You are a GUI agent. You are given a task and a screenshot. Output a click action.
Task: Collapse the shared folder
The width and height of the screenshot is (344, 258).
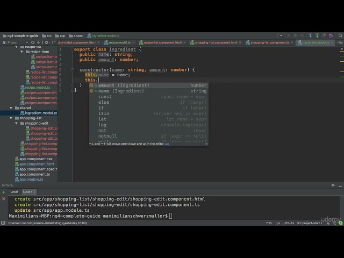pos(11,108)
